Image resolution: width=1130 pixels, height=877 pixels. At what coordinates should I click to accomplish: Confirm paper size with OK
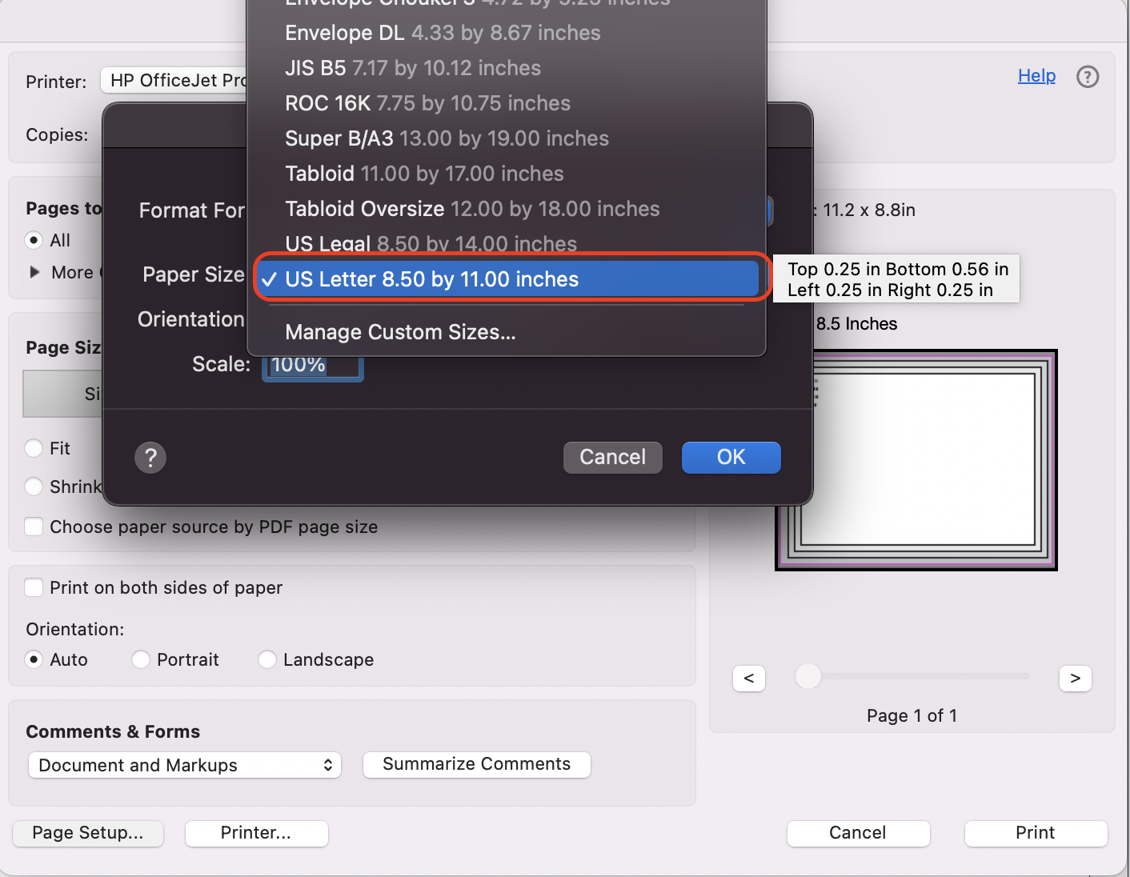[x=730, y=457]
